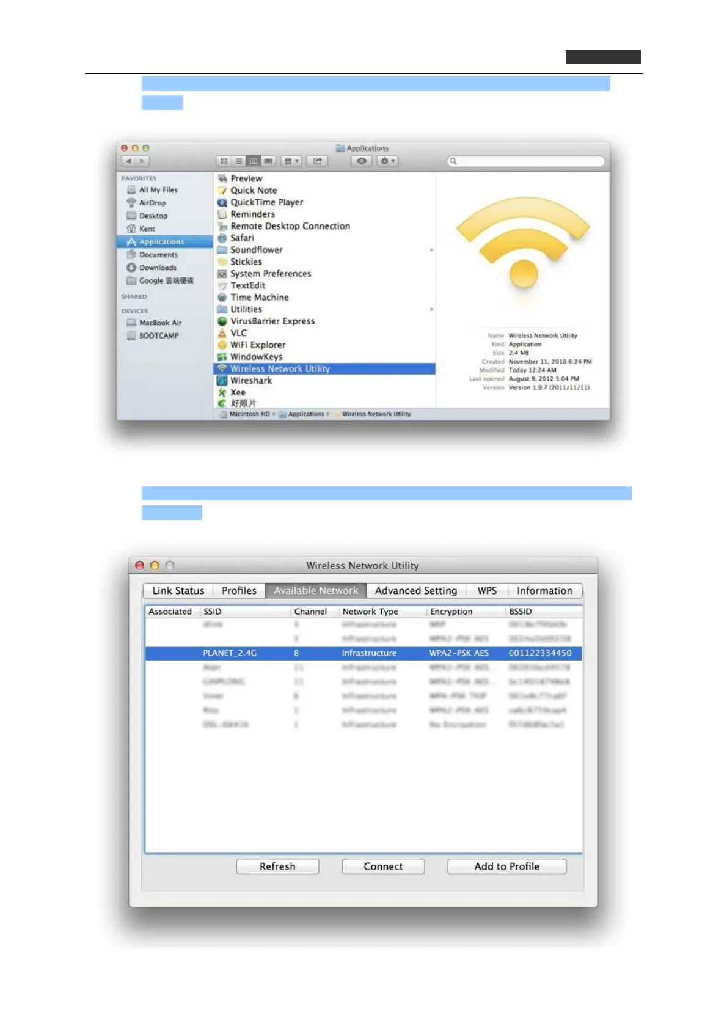Close the Wireless Network Utility window
Viewport: 727px width, 1029px height.
click(139, 566)
